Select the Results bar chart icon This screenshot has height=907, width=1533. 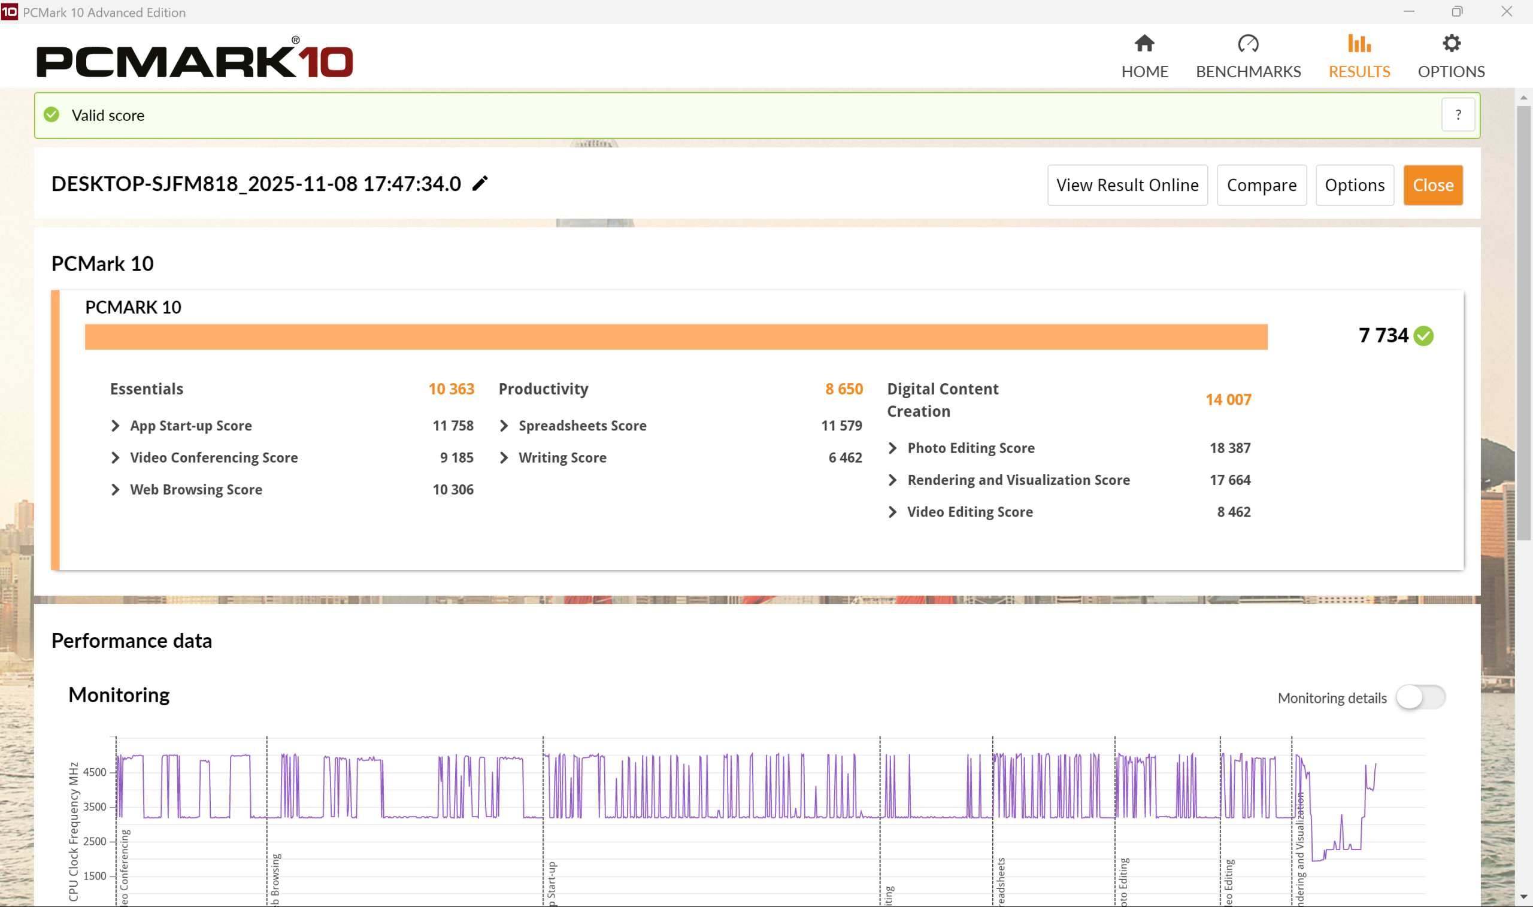1359,44
